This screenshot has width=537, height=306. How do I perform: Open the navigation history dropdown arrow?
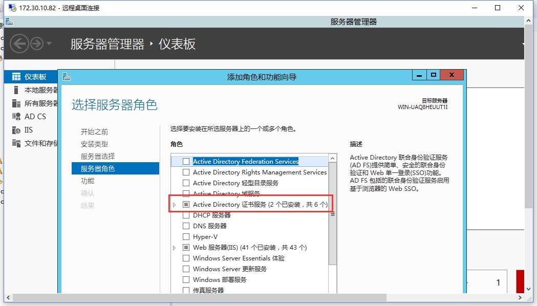49,43
